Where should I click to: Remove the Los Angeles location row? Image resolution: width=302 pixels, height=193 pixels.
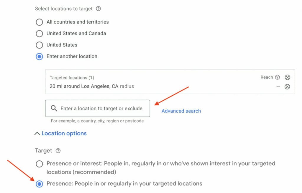point(287,87)
